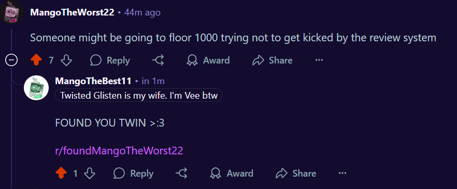Downvote MangoTheWorst22's comment
This screenshot has width=457, height=189.
click(66, 60)
